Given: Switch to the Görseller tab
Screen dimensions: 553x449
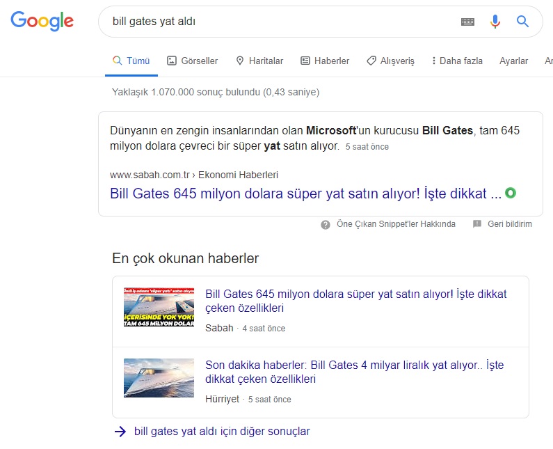Looking at the screenshot, I should (x=192, y=61).
